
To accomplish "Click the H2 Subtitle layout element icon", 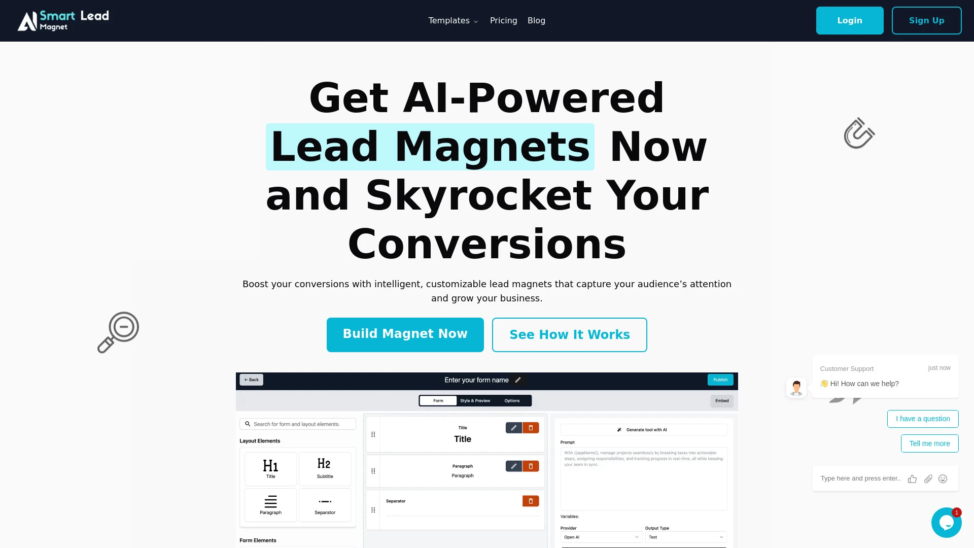I will coord(325,468).
